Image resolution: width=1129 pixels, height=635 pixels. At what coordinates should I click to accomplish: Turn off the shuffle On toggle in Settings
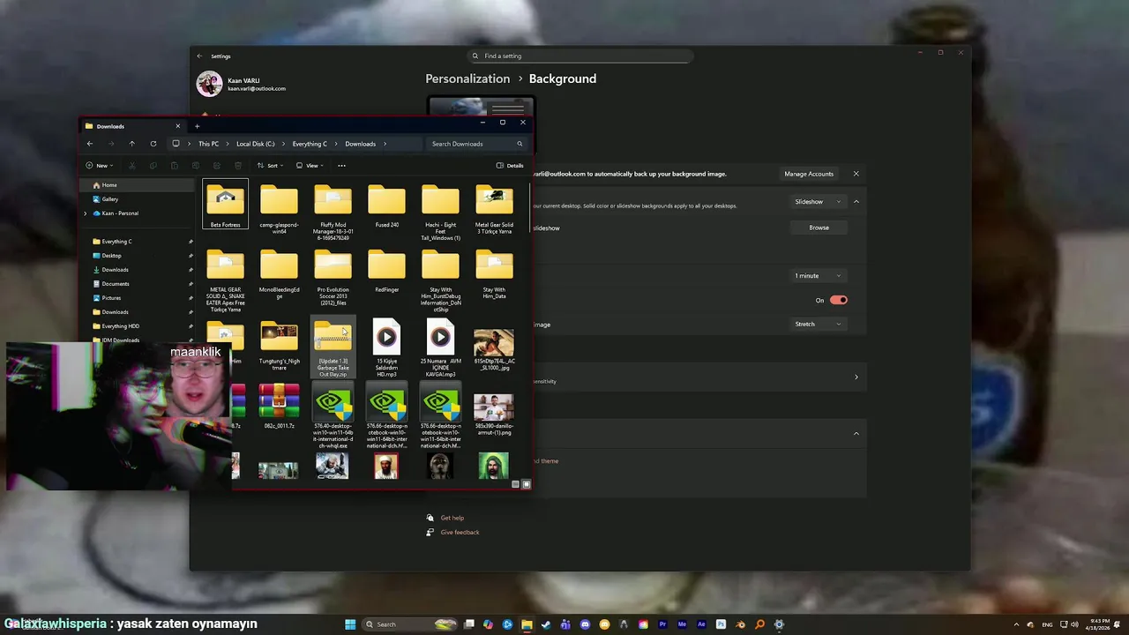838,300
